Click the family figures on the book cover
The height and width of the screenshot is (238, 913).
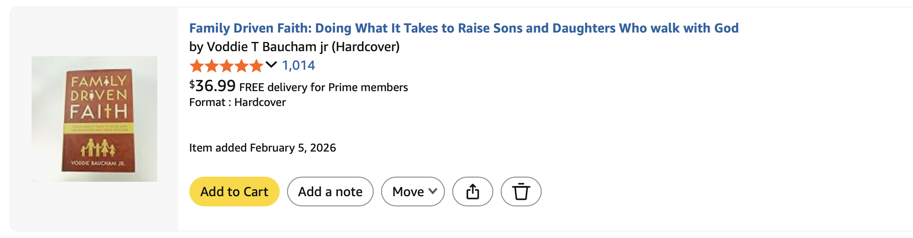point(98,148)
